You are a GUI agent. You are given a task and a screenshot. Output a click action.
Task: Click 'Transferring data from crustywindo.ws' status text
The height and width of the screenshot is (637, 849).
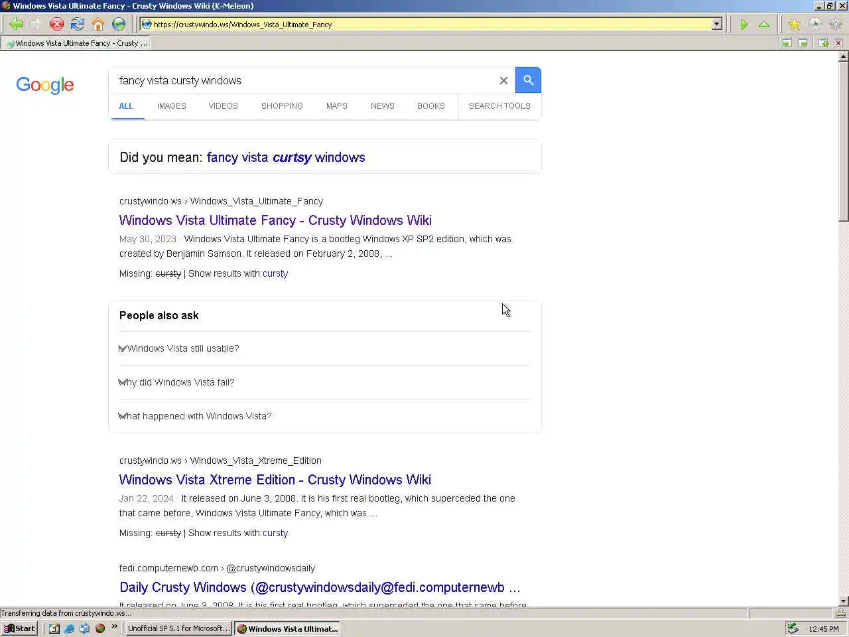click(x=66, y=613)
